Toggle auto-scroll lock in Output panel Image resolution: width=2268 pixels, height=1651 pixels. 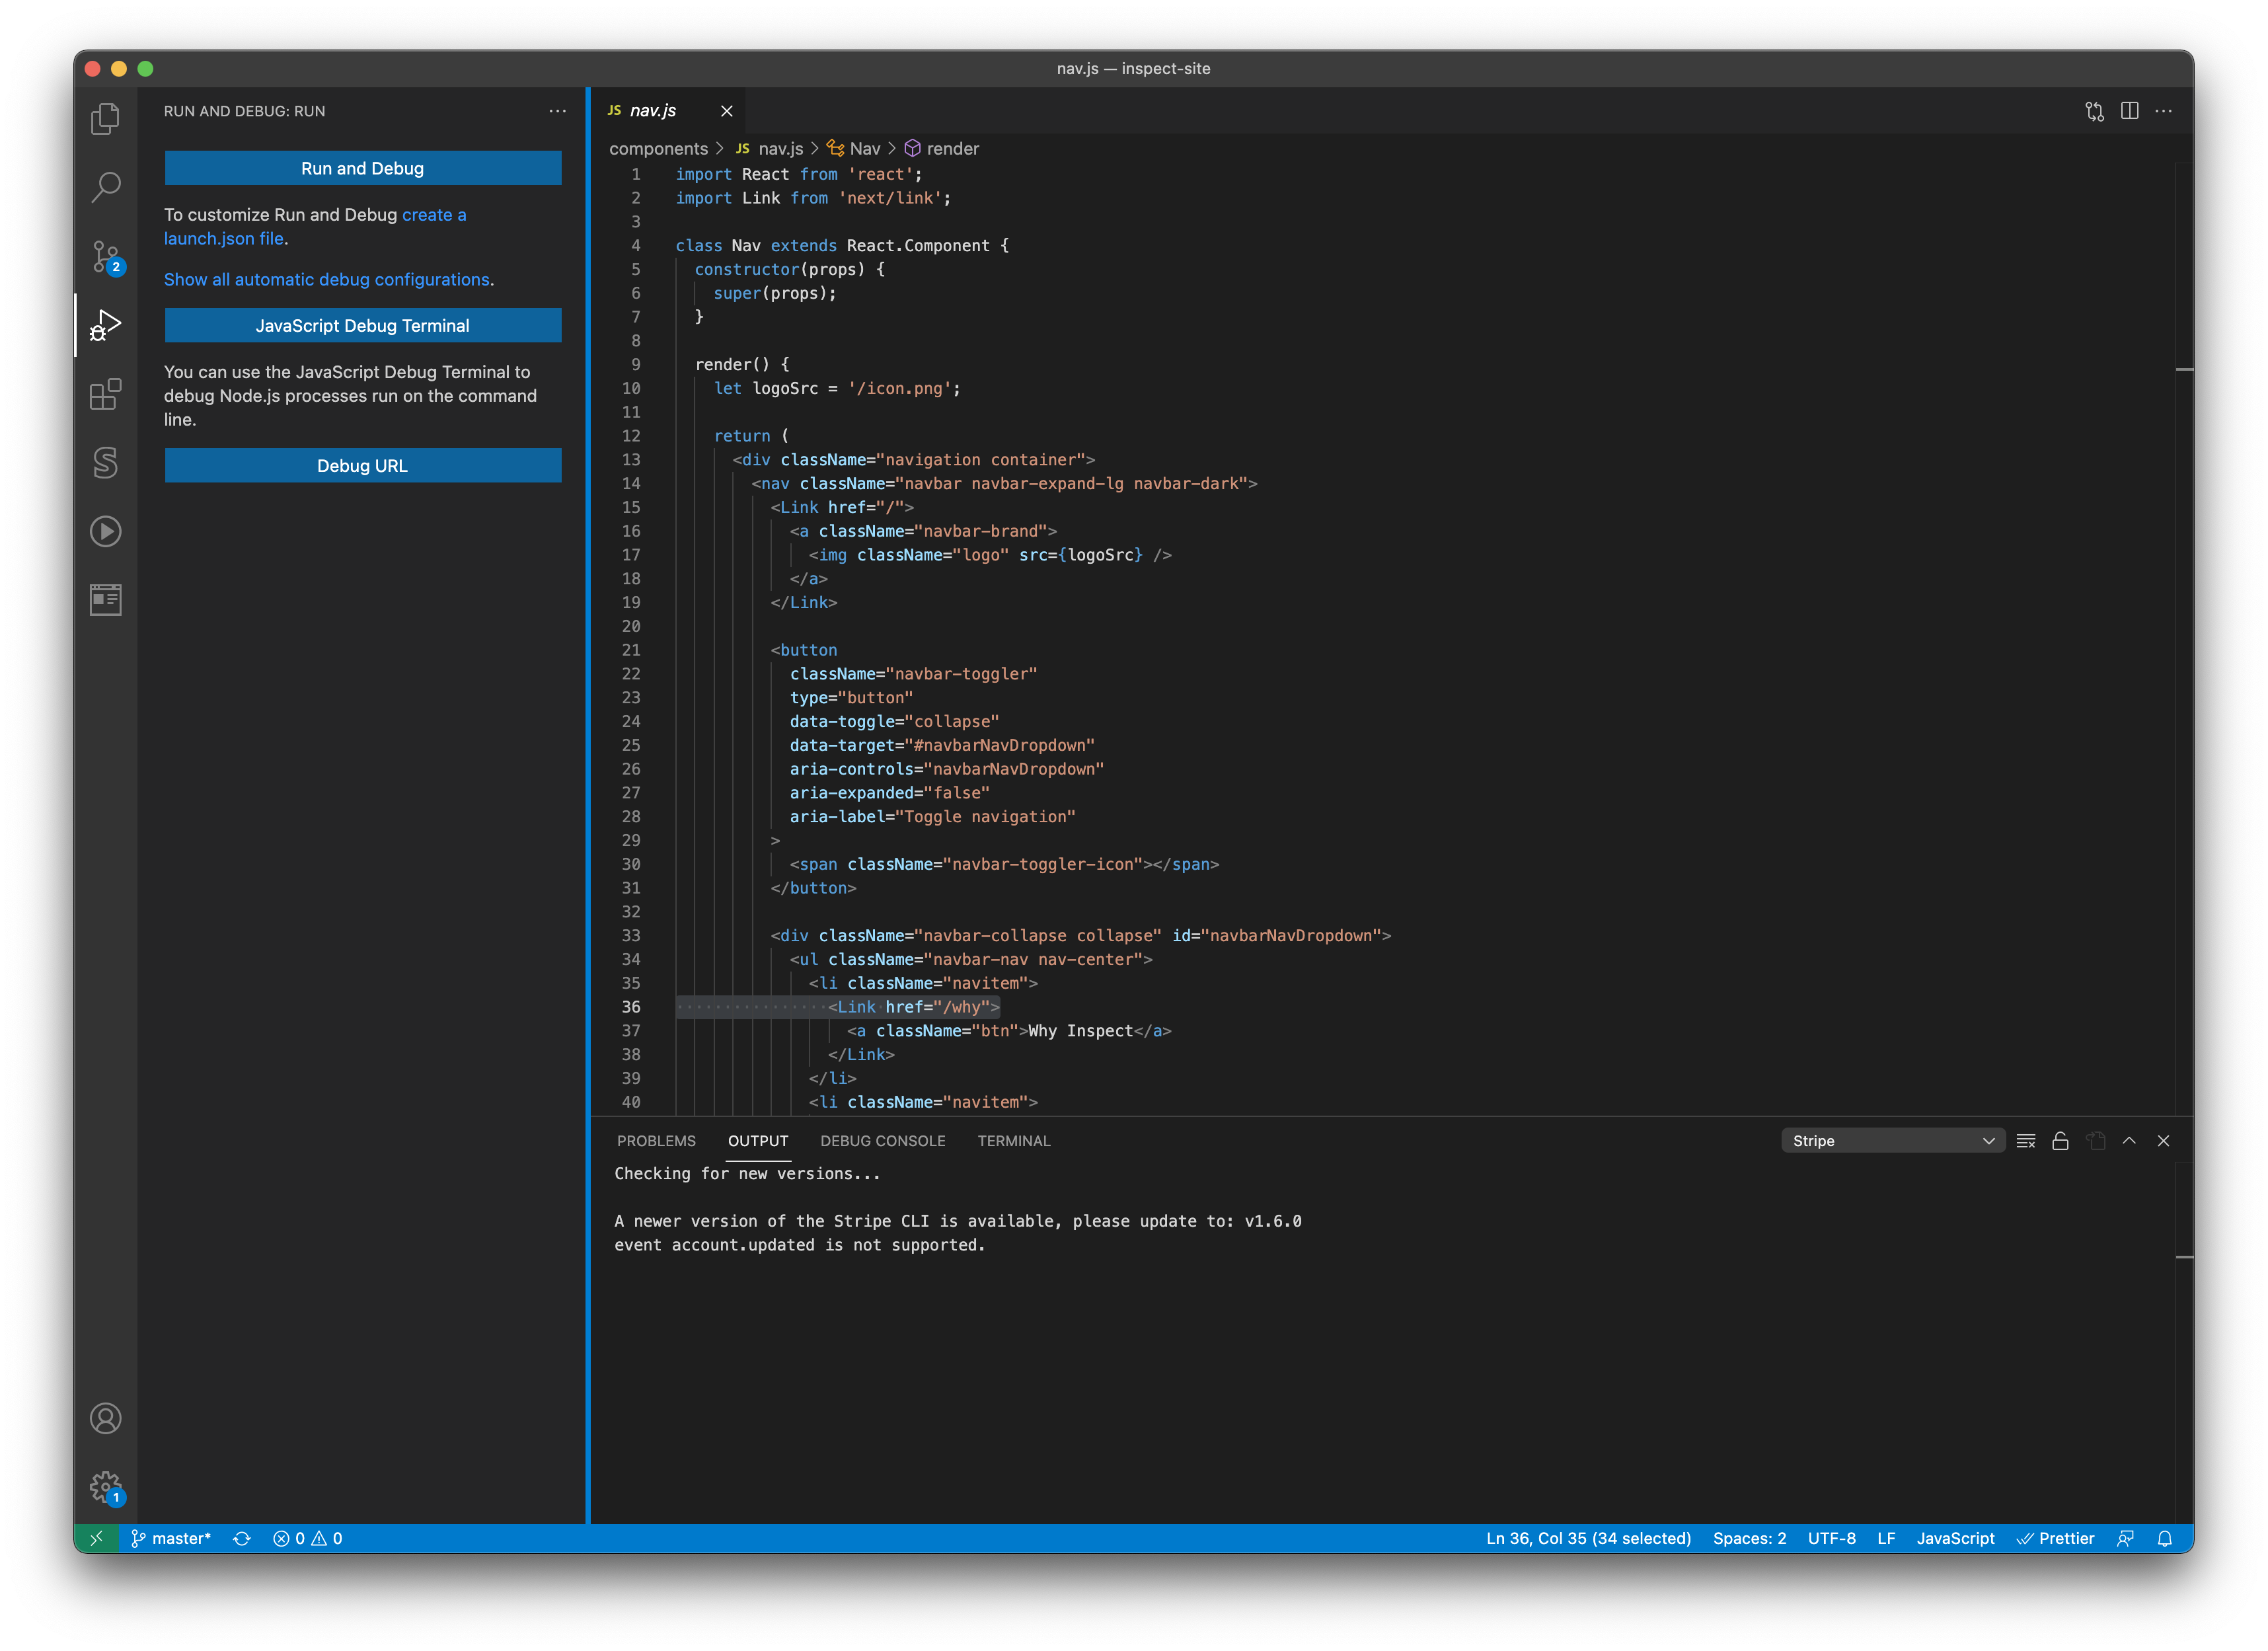pyautogui.click(x=2060, y=1140)
